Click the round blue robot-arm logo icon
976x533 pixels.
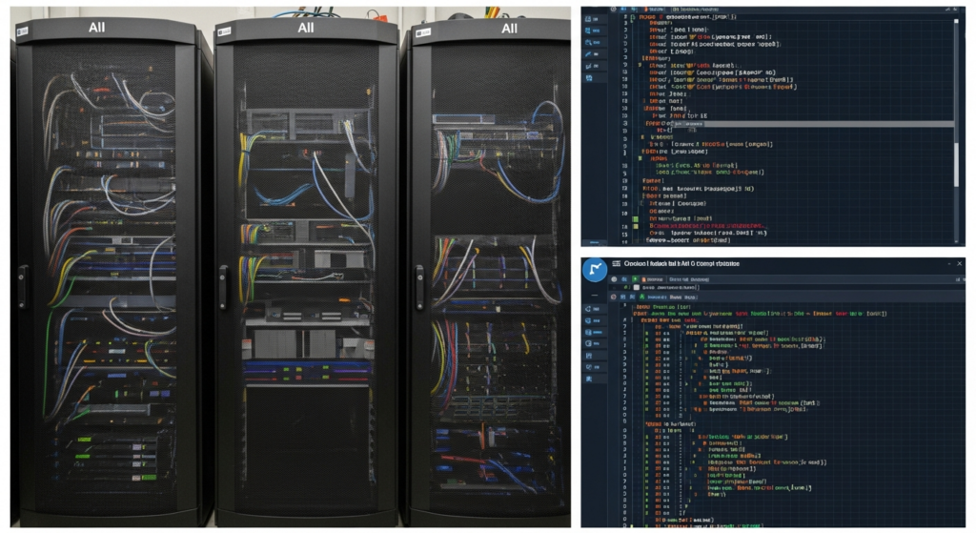(595, 270)
